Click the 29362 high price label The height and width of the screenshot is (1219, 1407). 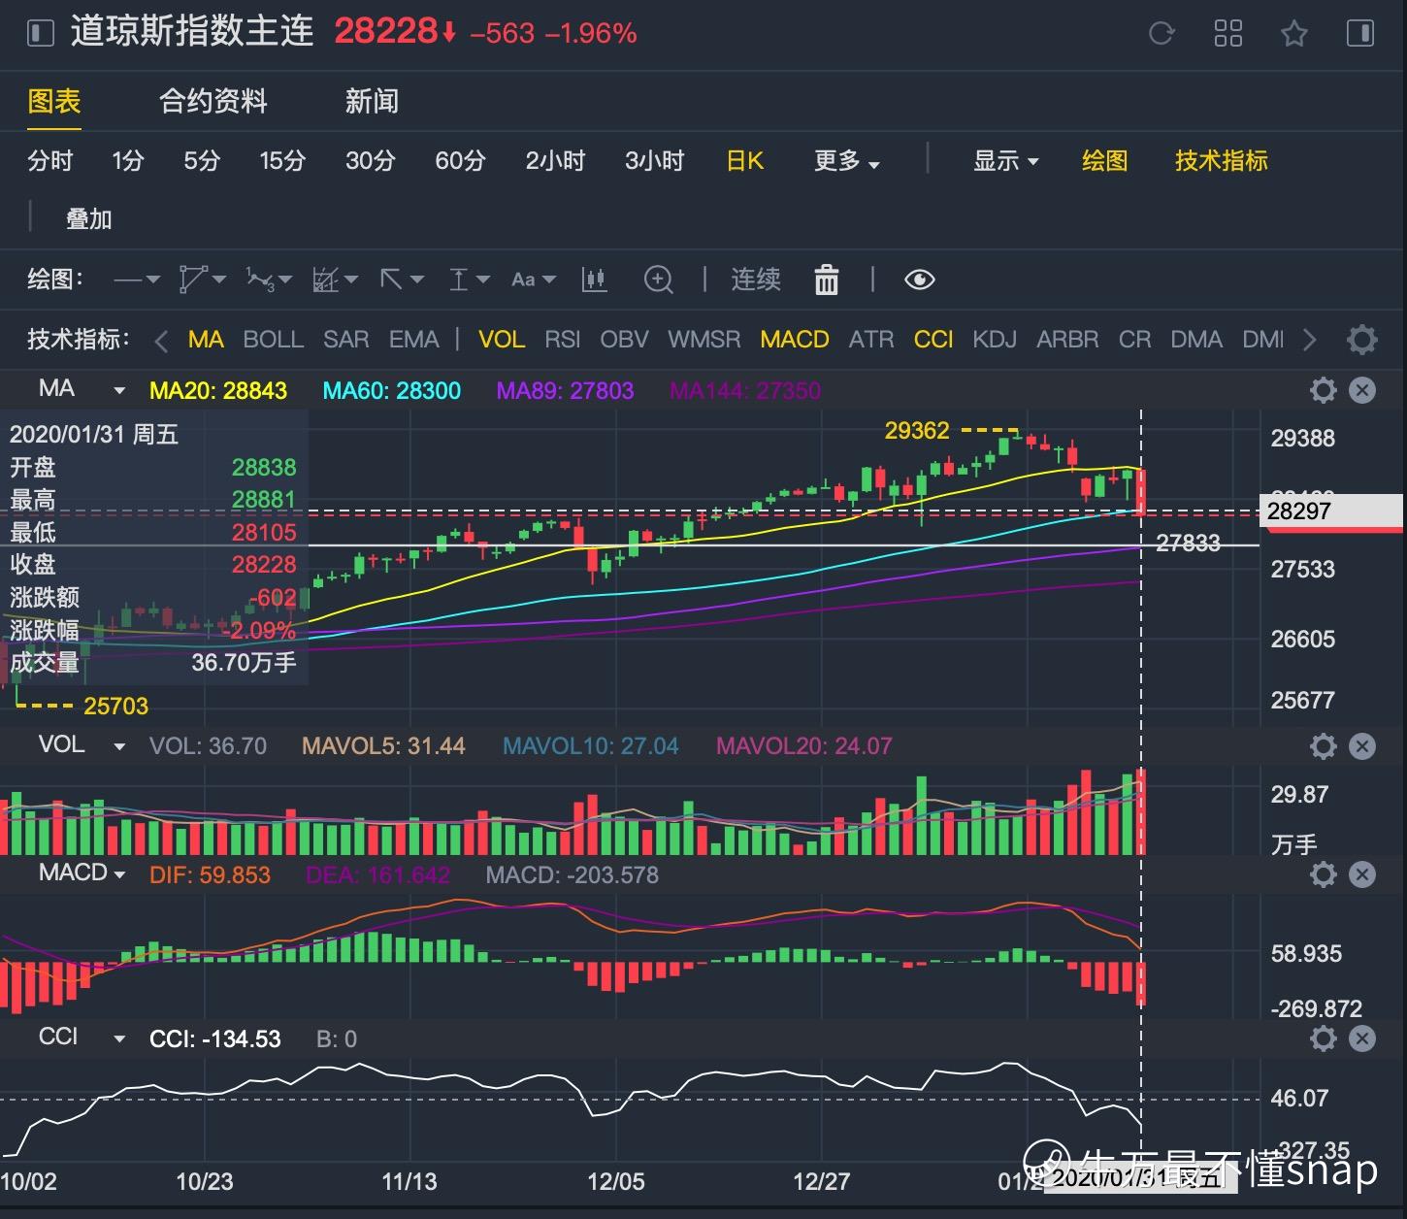917,430
